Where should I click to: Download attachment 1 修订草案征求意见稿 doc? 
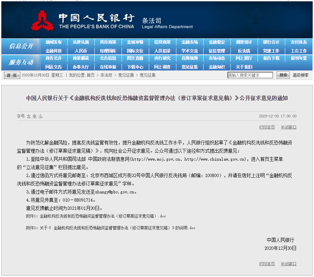pyautogui.click(x=103, y=216)
